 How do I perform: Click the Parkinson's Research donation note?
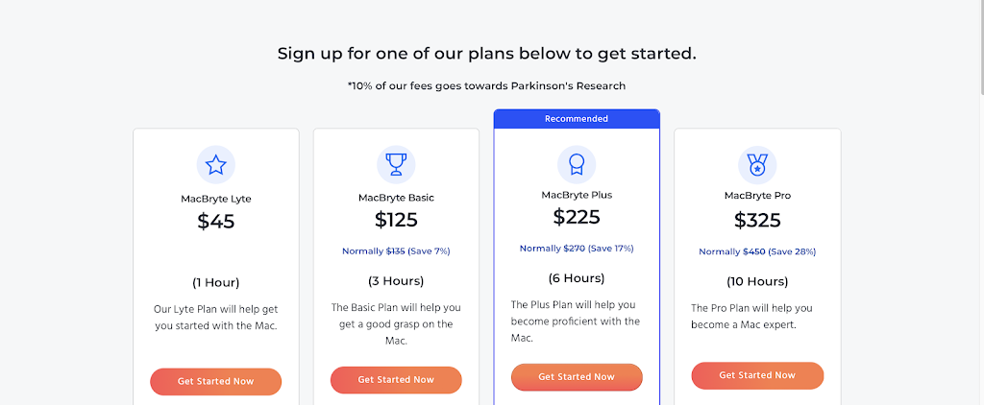click(x=487, y=85)
